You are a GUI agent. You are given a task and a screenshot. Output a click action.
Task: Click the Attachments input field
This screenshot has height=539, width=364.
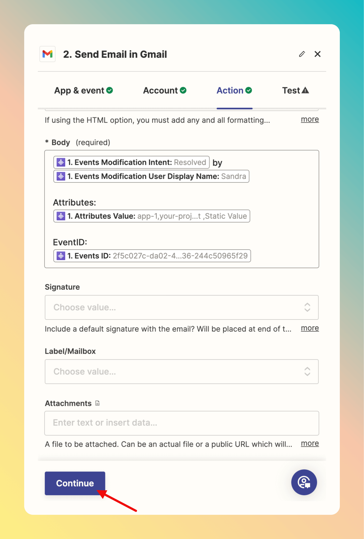tap(182, 423)
